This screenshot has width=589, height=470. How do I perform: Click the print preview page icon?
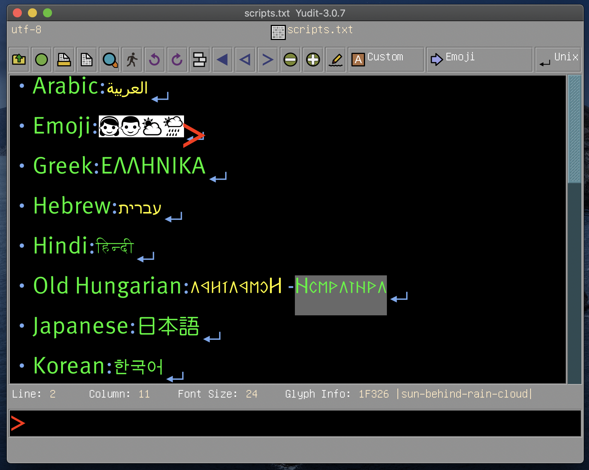click(87, 60)
